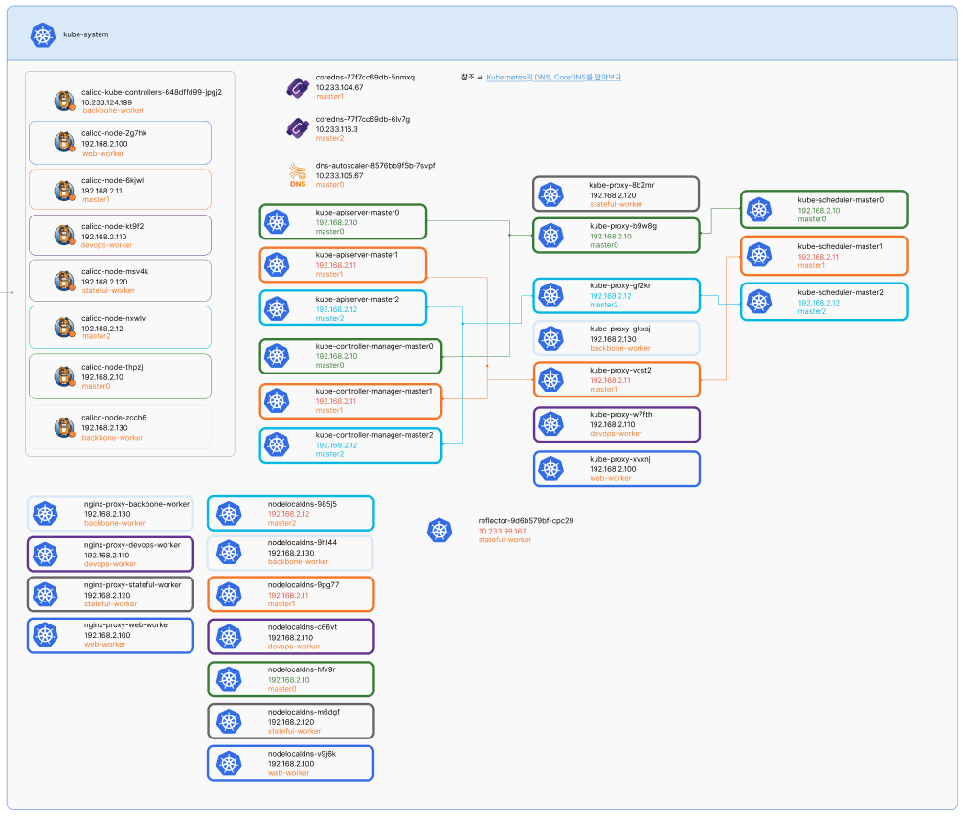
Task: Click the nodelocaldns-c66vt icon
Action: [229, 637]
